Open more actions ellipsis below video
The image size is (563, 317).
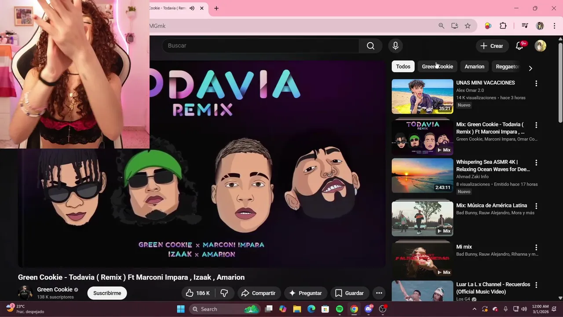[379, 293]
